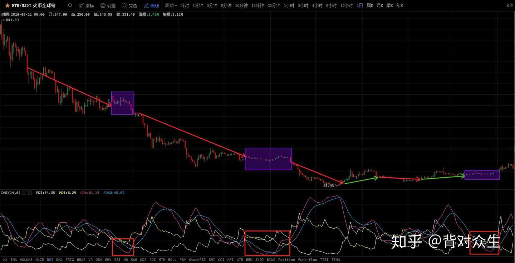
Task: Switch to the KDJ indicator
Action: 143,260
